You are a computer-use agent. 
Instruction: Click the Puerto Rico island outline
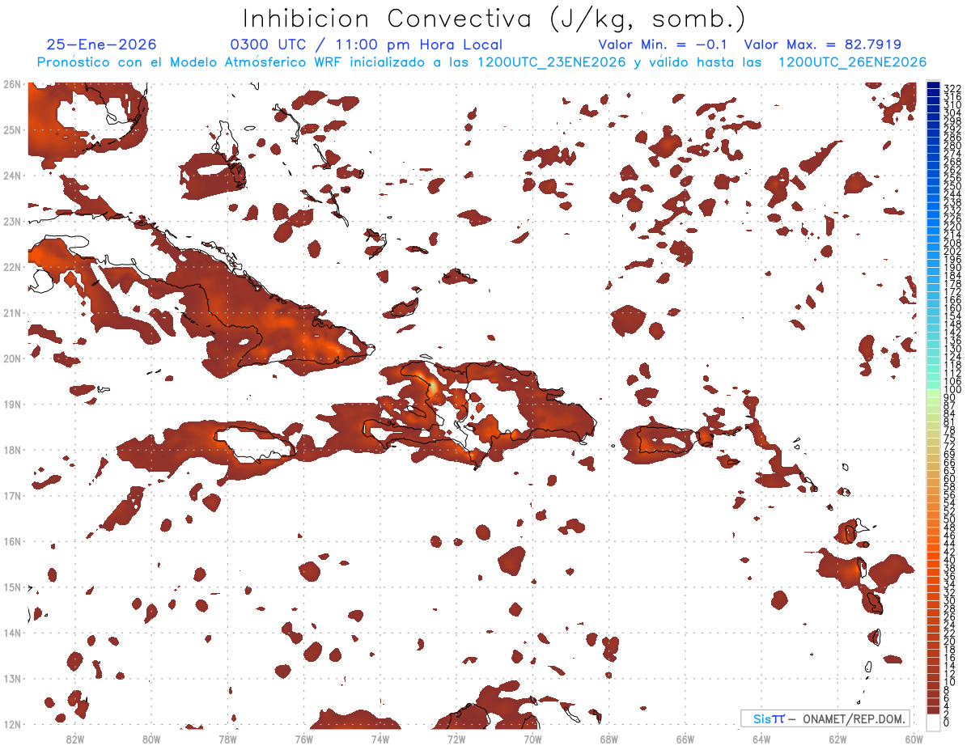[667, 439]
